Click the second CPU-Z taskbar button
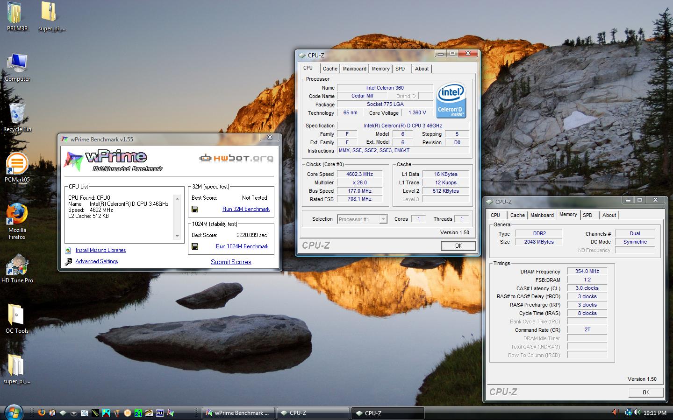This screenshot has height=420, width=673. 388,413
